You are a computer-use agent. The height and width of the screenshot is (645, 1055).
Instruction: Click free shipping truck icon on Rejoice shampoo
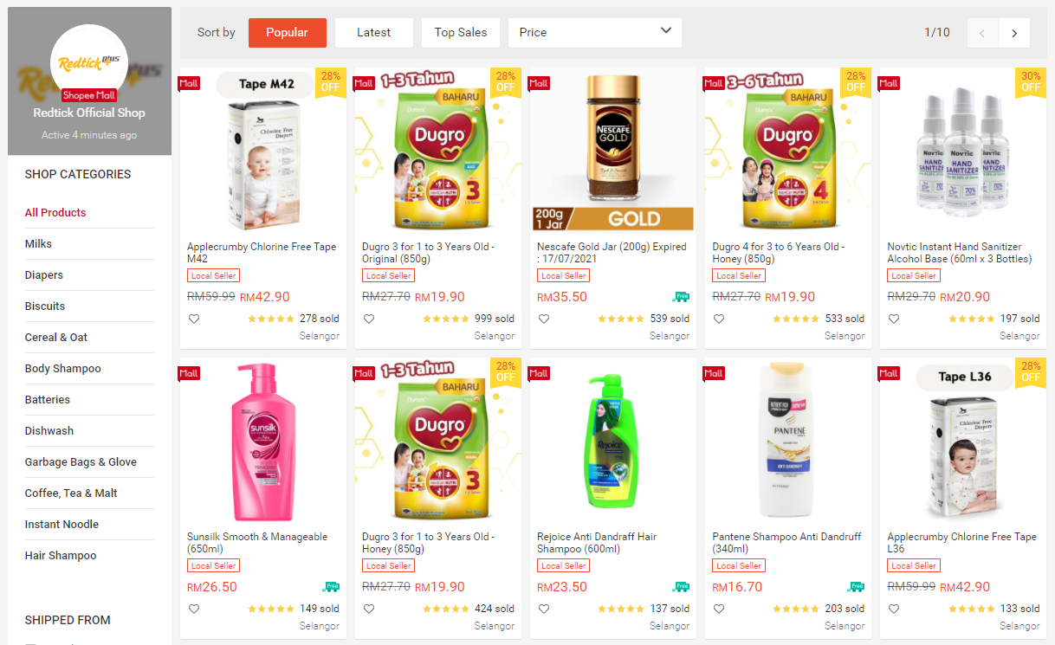[682, 587]
